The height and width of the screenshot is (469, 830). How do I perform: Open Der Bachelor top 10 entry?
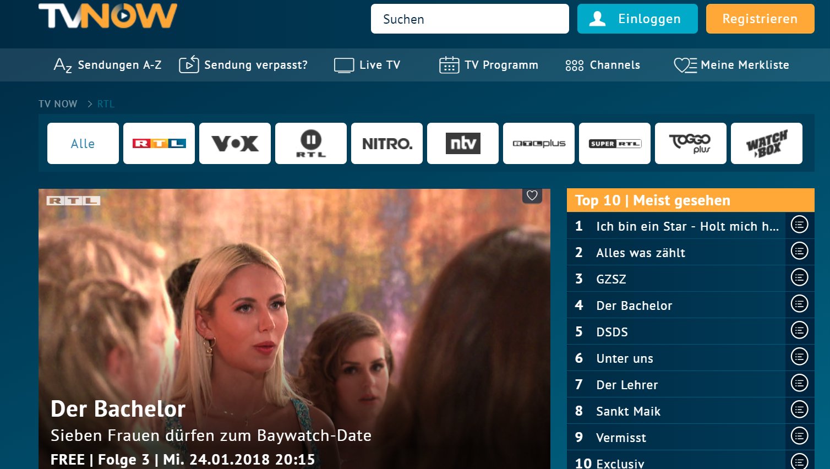coord(676,305)
